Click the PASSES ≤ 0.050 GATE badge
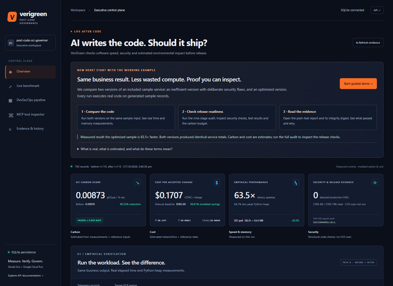The height and width of the screenshot is (286, 393). point(89,221)
